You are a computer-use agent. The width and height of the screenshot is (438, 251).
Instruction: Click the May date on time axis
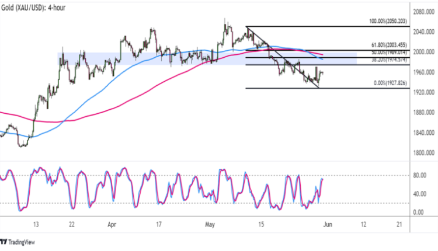pos(210,224)
